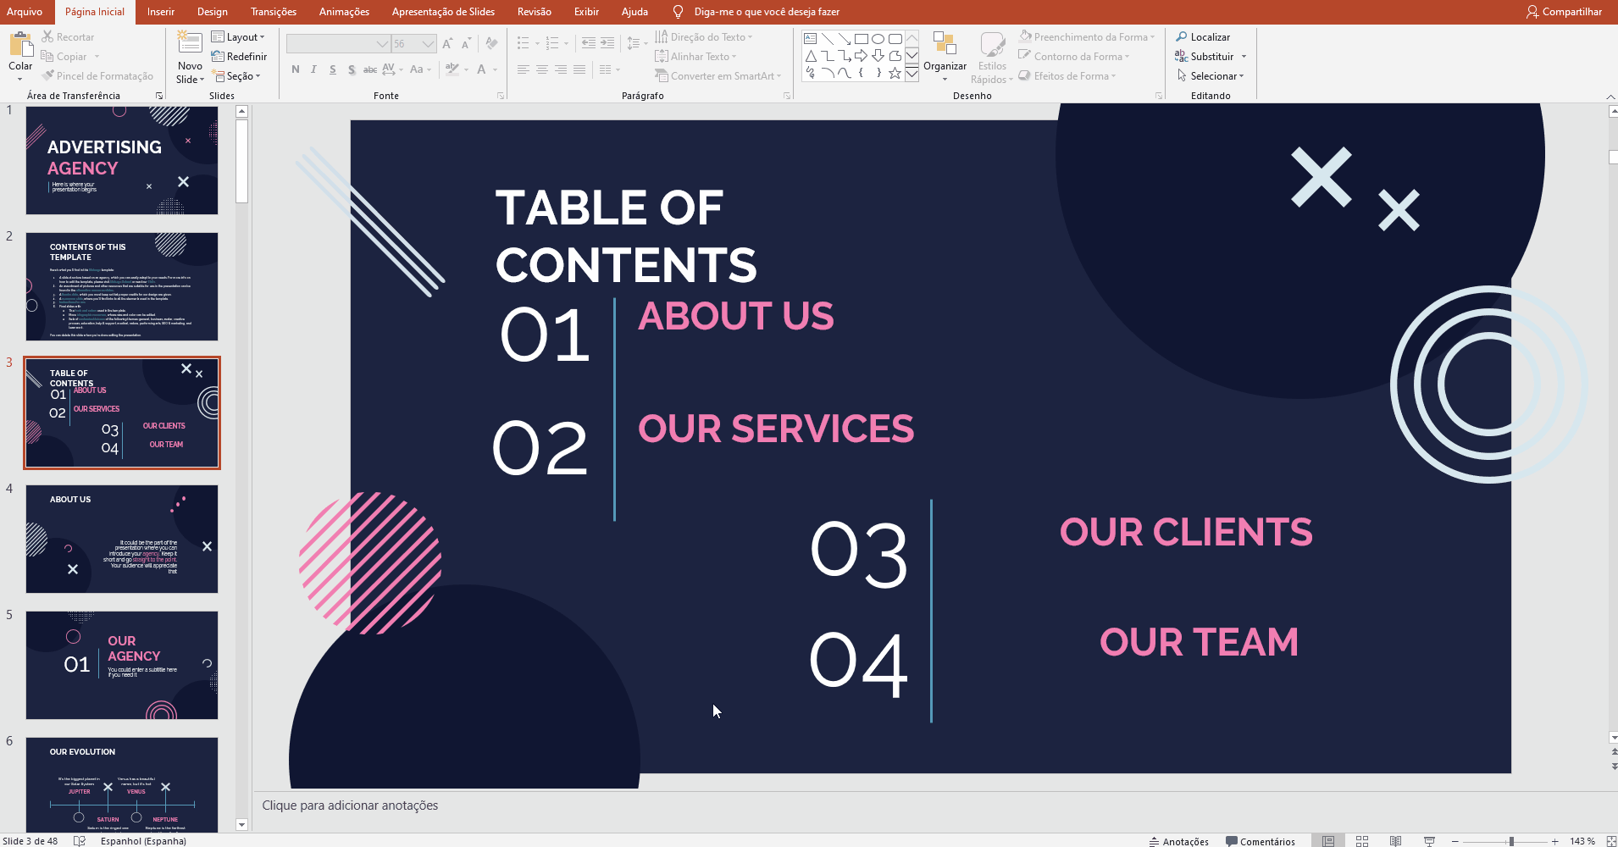1618x847 pixels.
Task: Open the Selecionar dropdown
Action: coord(1211,76)
